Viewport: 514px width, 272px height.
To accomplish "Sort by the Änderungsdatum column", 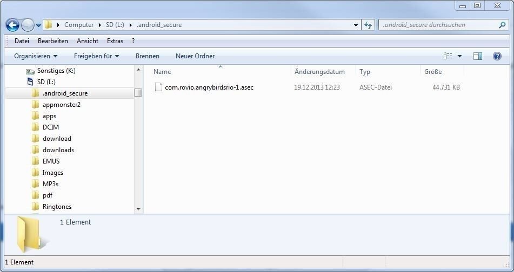I will coord(319,72).
